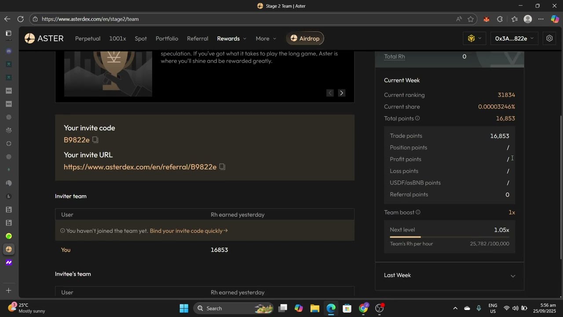
Task: Open Read aloud icon in address bar
Action: coord(459,19)
